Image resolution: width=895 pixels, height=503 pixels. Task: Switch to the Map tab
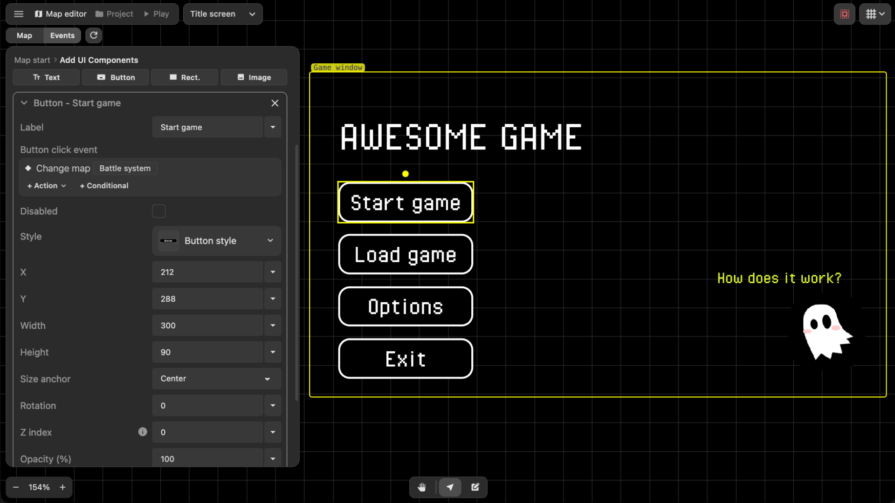(x=24, y=35)
